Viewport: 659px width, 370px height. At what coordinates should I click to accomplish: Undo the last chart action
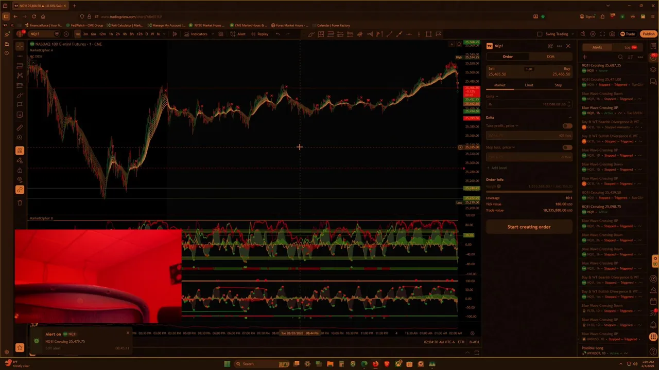coord(278,34)
